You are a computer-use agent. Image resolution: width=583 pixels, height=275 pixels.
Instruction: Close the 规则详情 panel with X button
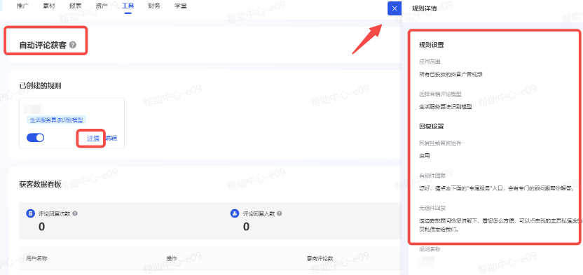coord(394,8)
